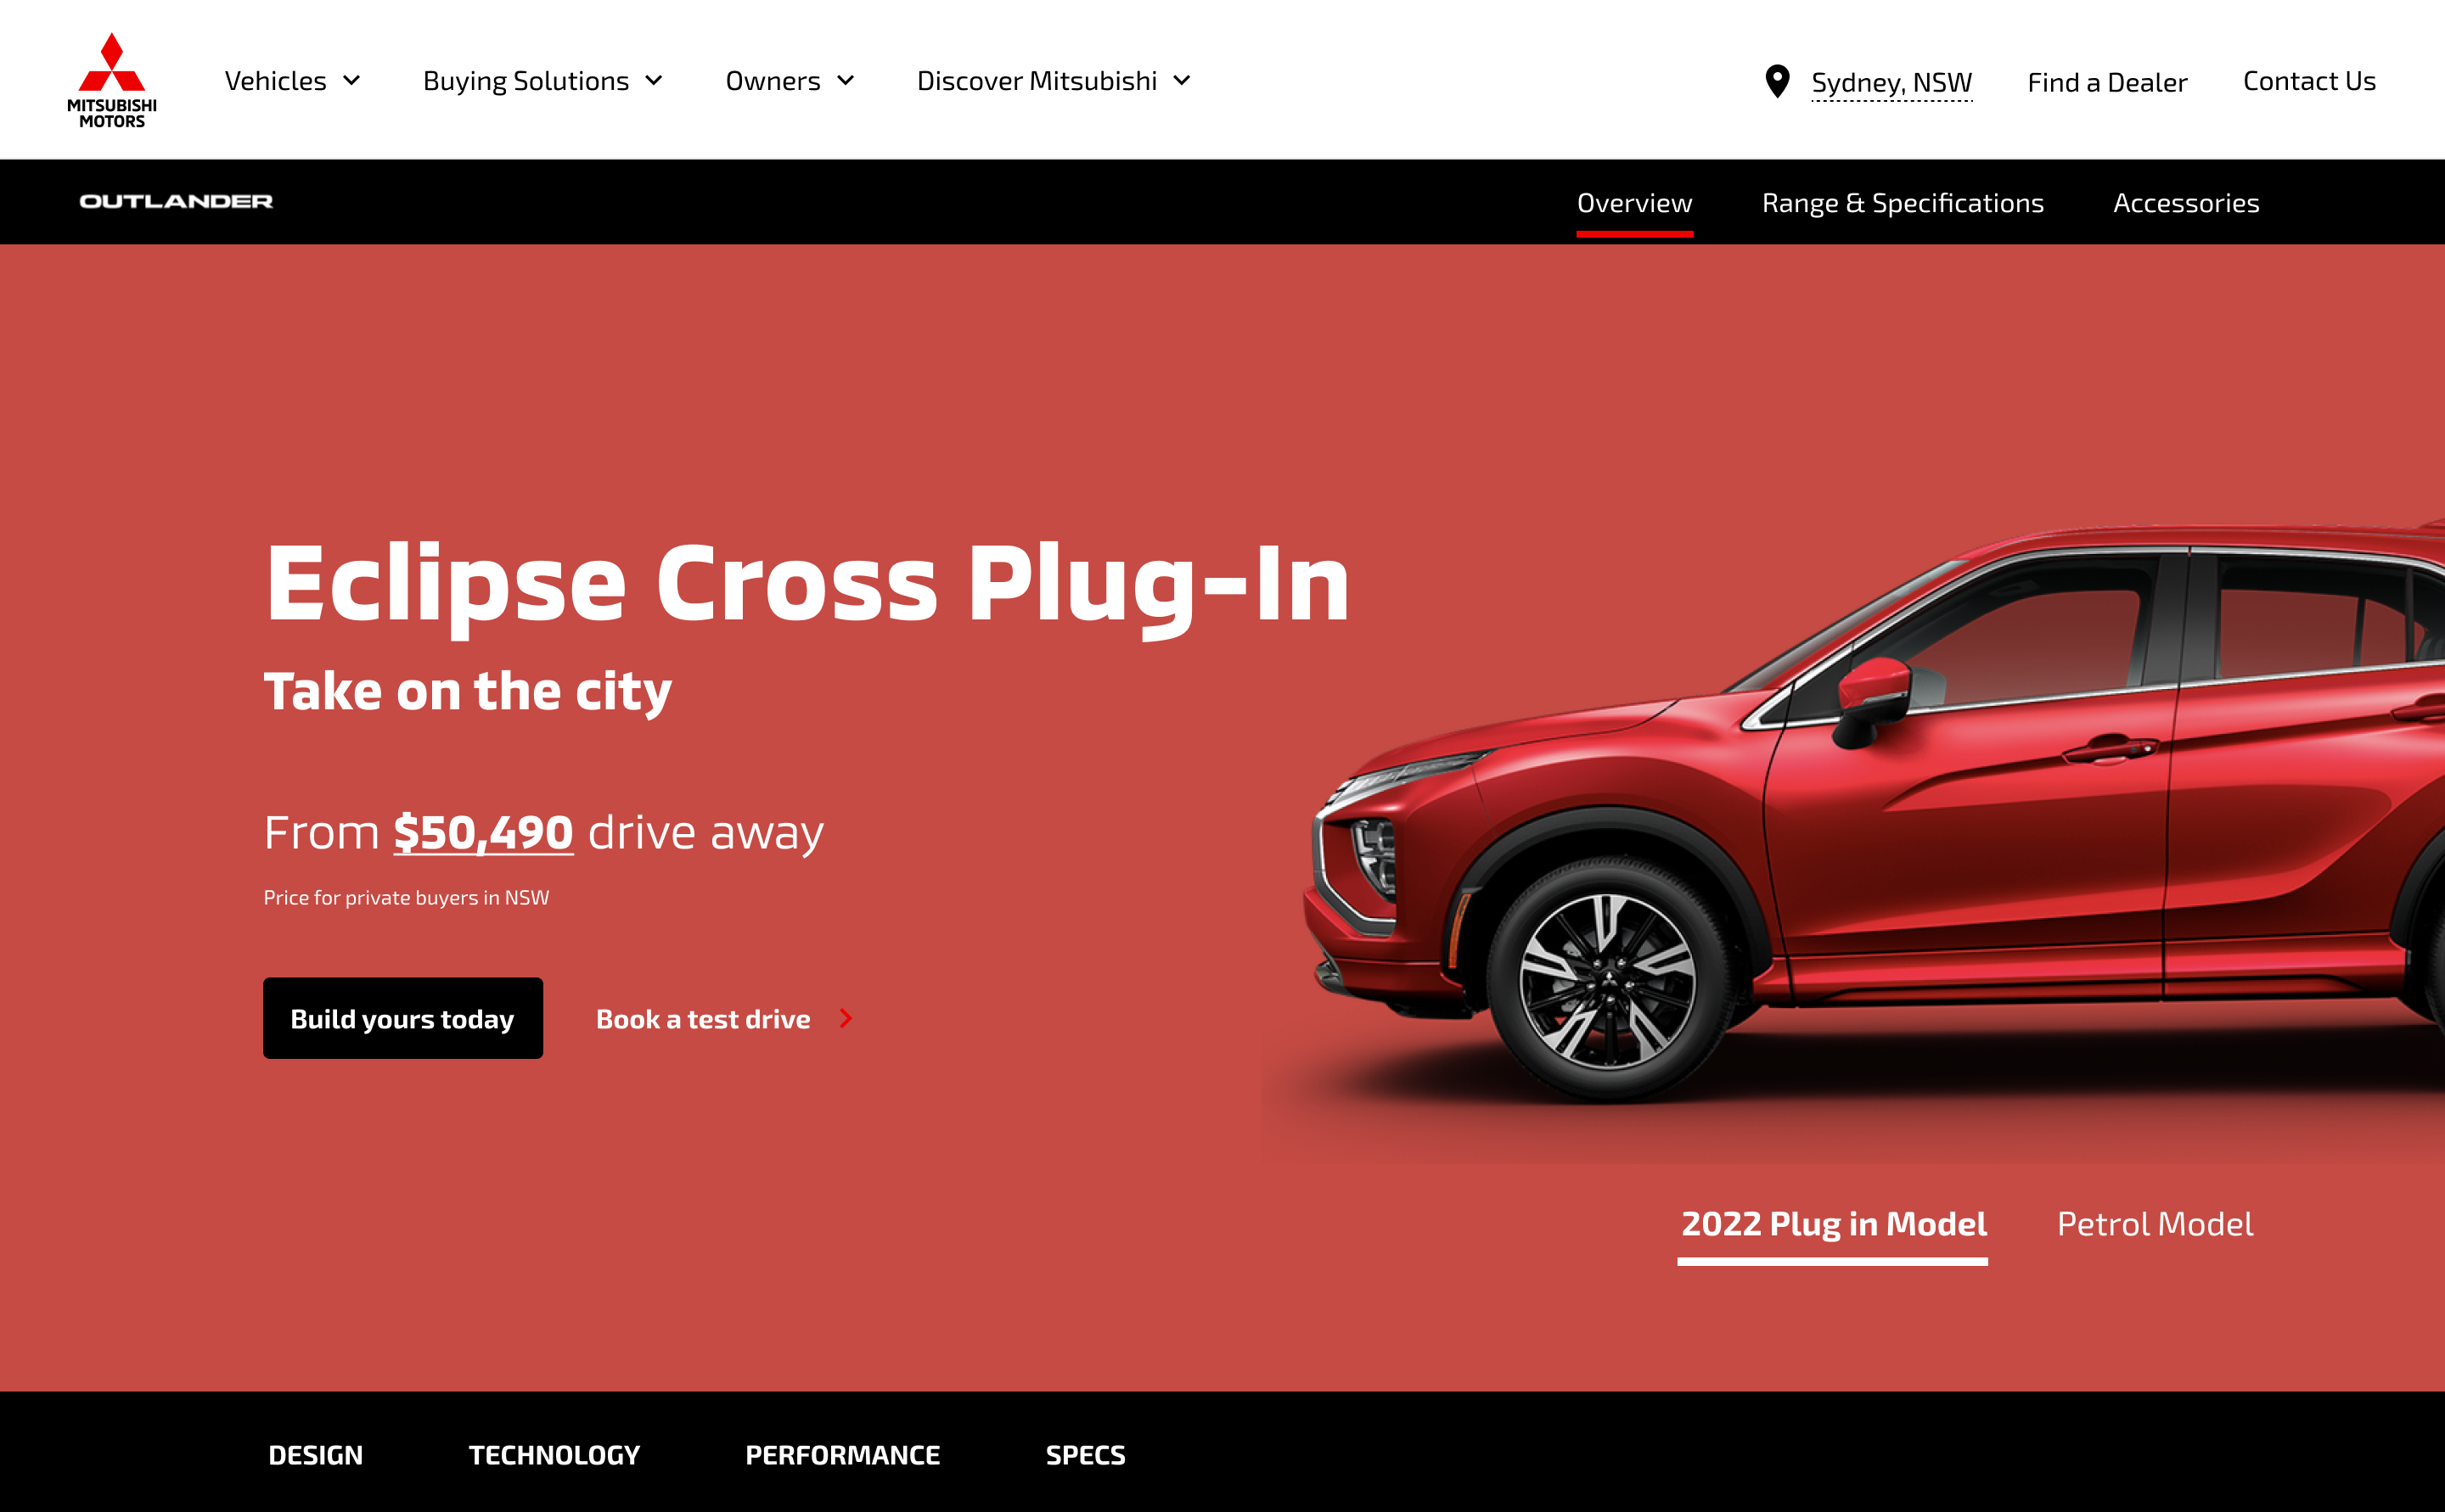Viewport: 2445px width, 1512px height.
Task: Open the Buying Solutions dropdown
Action: [x=543, y=80]
